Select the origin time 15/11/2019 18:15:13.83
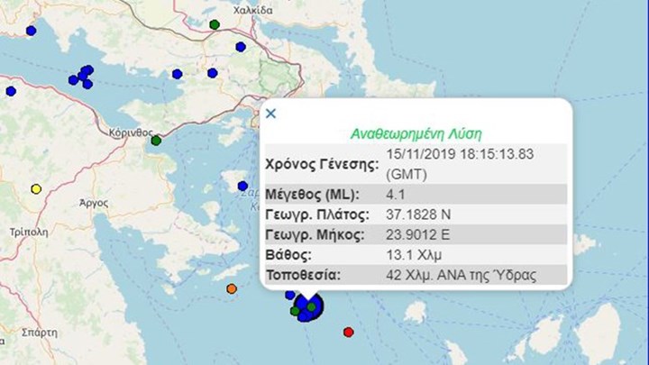649x365 pixels. point(460,154)
